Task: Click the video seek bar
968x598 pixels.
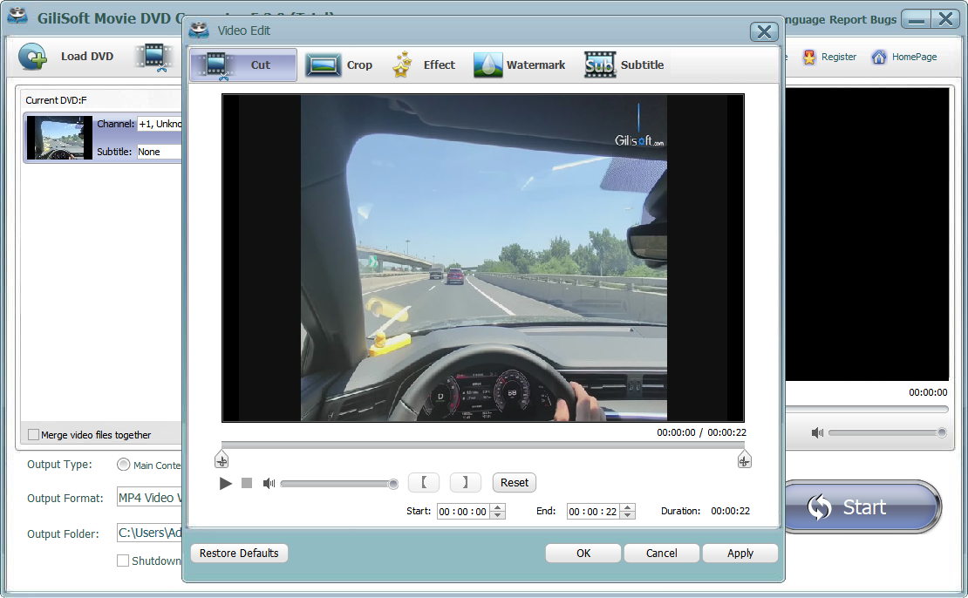Action: click(483, 445)
